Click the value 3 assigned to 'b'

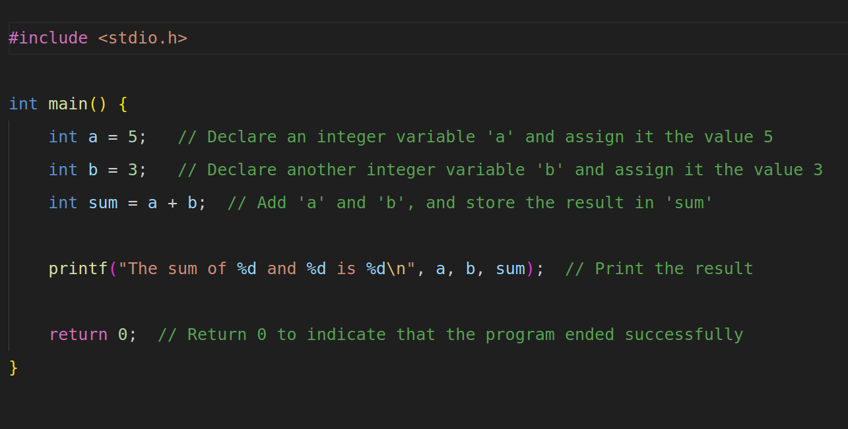tap(131, 169)
